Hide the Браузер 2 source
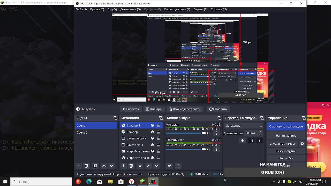This screenshot has height=186, width=331. tap(152, 126)
